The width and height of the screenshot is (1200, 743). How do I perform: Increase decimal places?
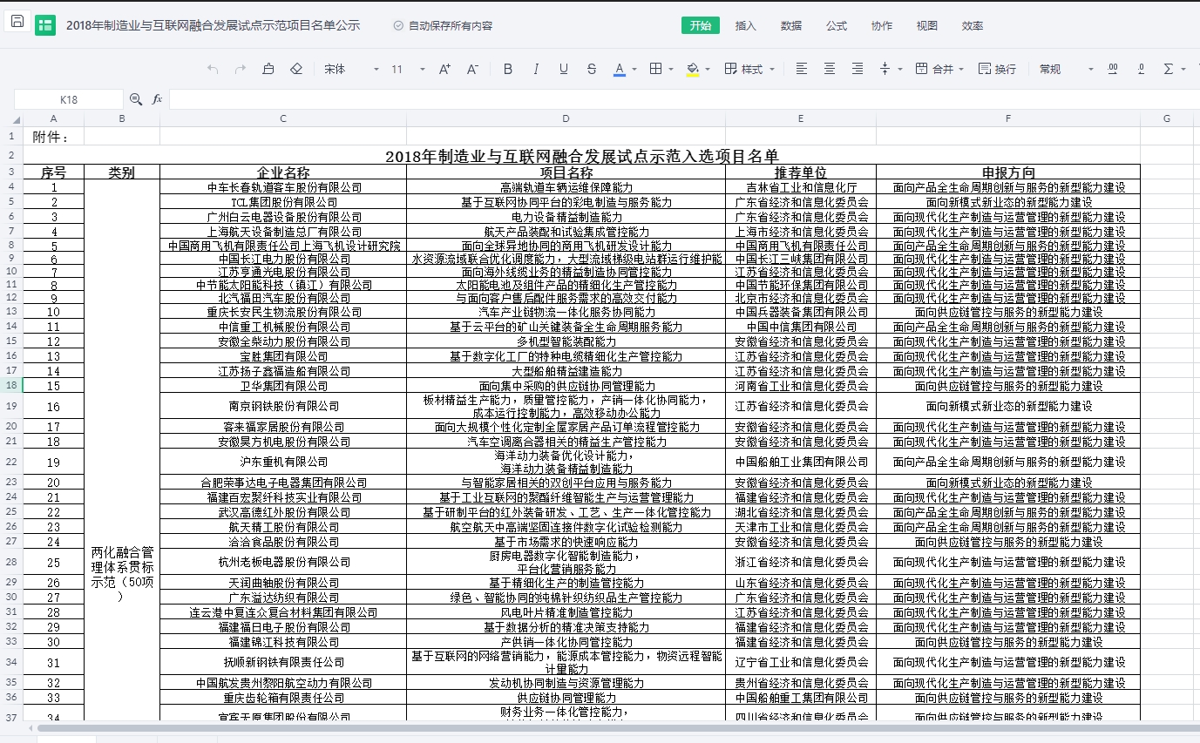1113,69
